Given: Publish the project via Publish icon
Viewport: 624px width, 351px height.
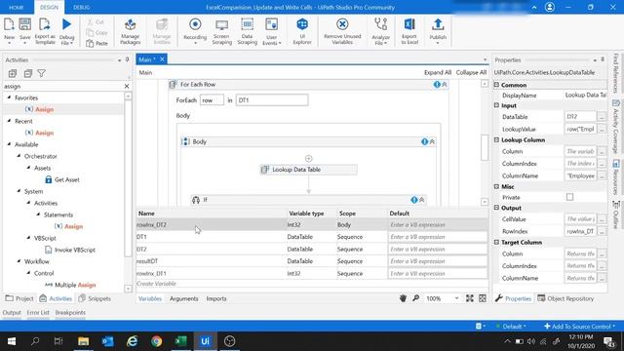Looking at the screenshot, I should (438, 24).
